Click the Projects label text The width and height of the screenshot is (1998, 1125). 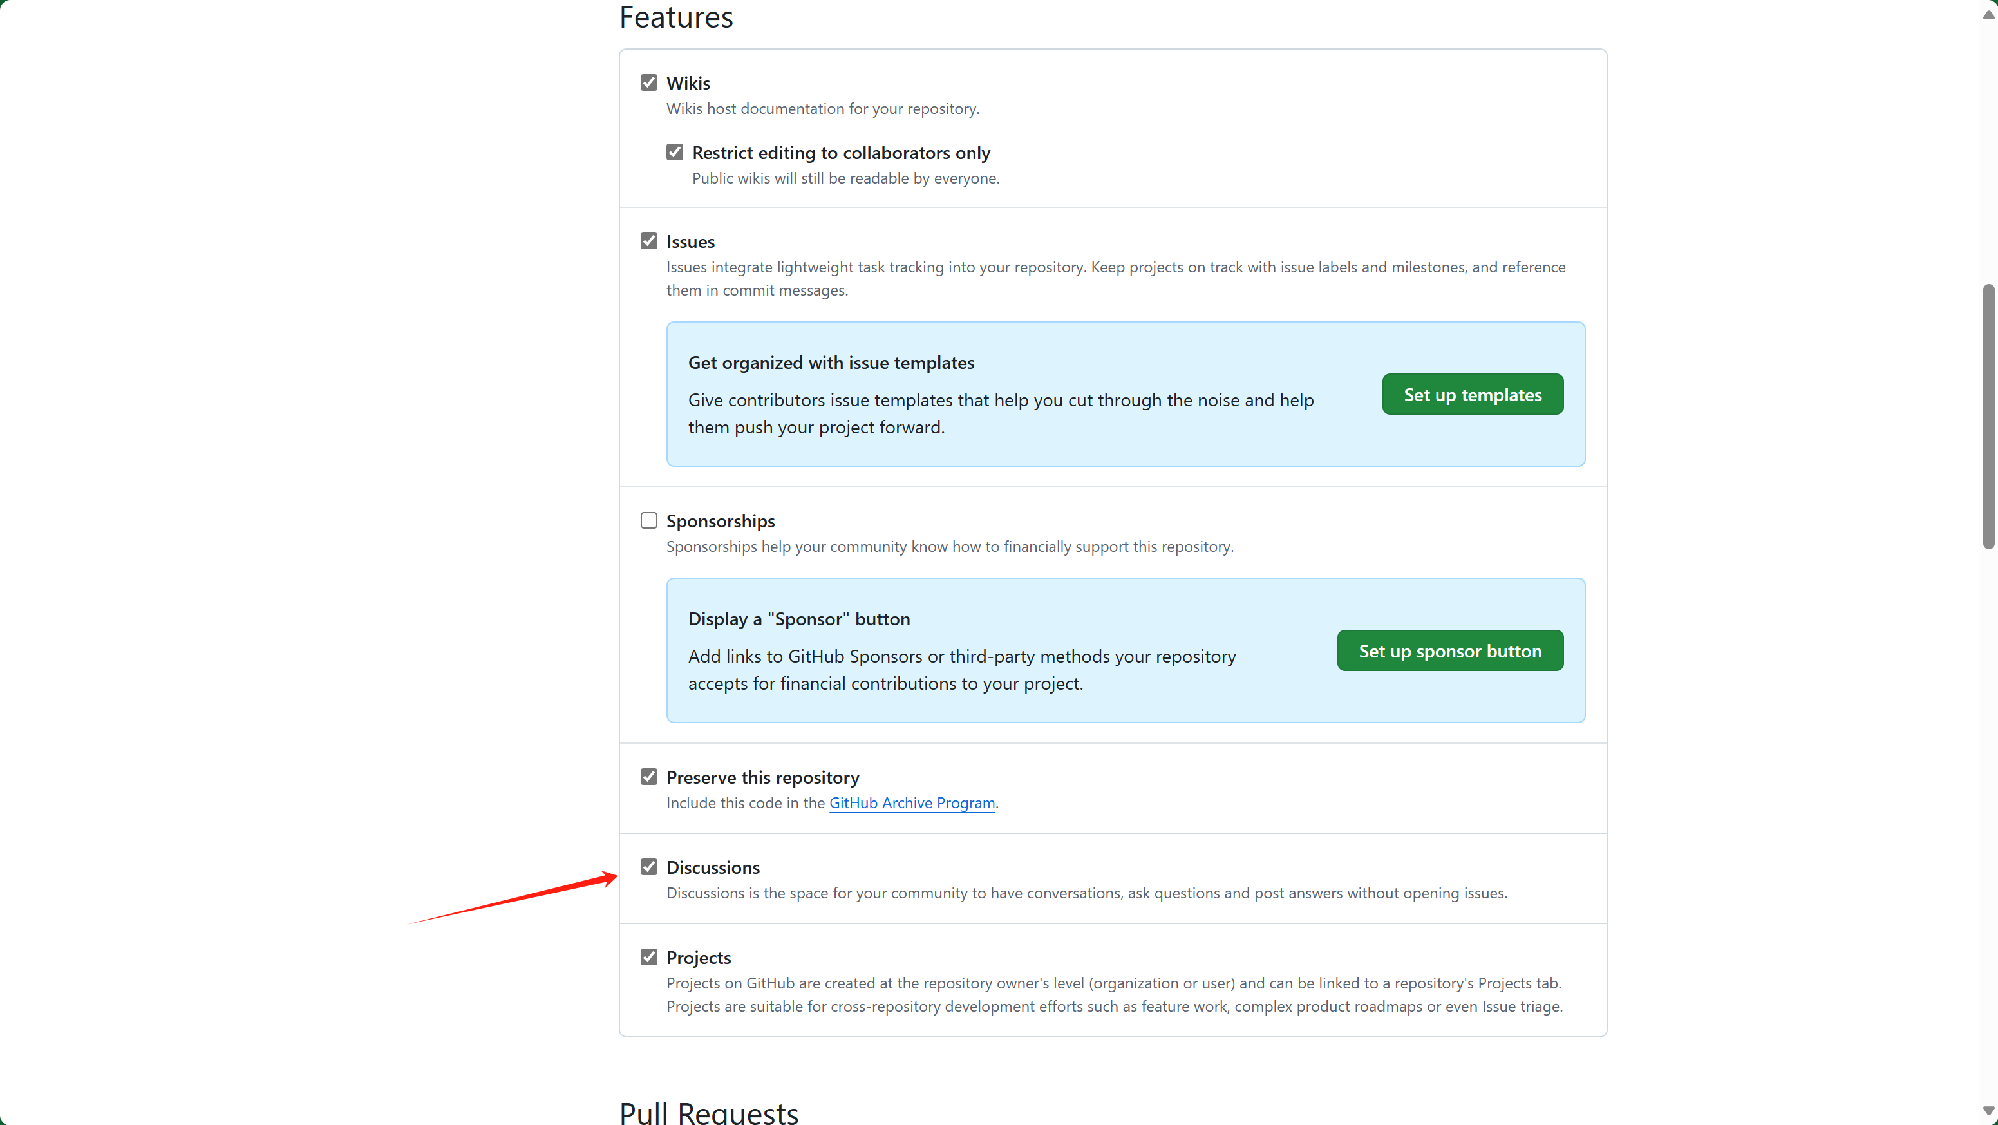[x=698, y=958]
